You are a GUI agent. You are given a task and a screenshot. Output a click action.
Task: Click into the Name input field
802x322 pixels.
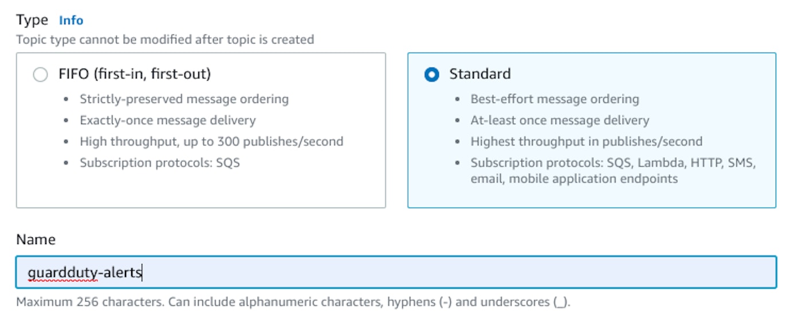coord(458,272)
